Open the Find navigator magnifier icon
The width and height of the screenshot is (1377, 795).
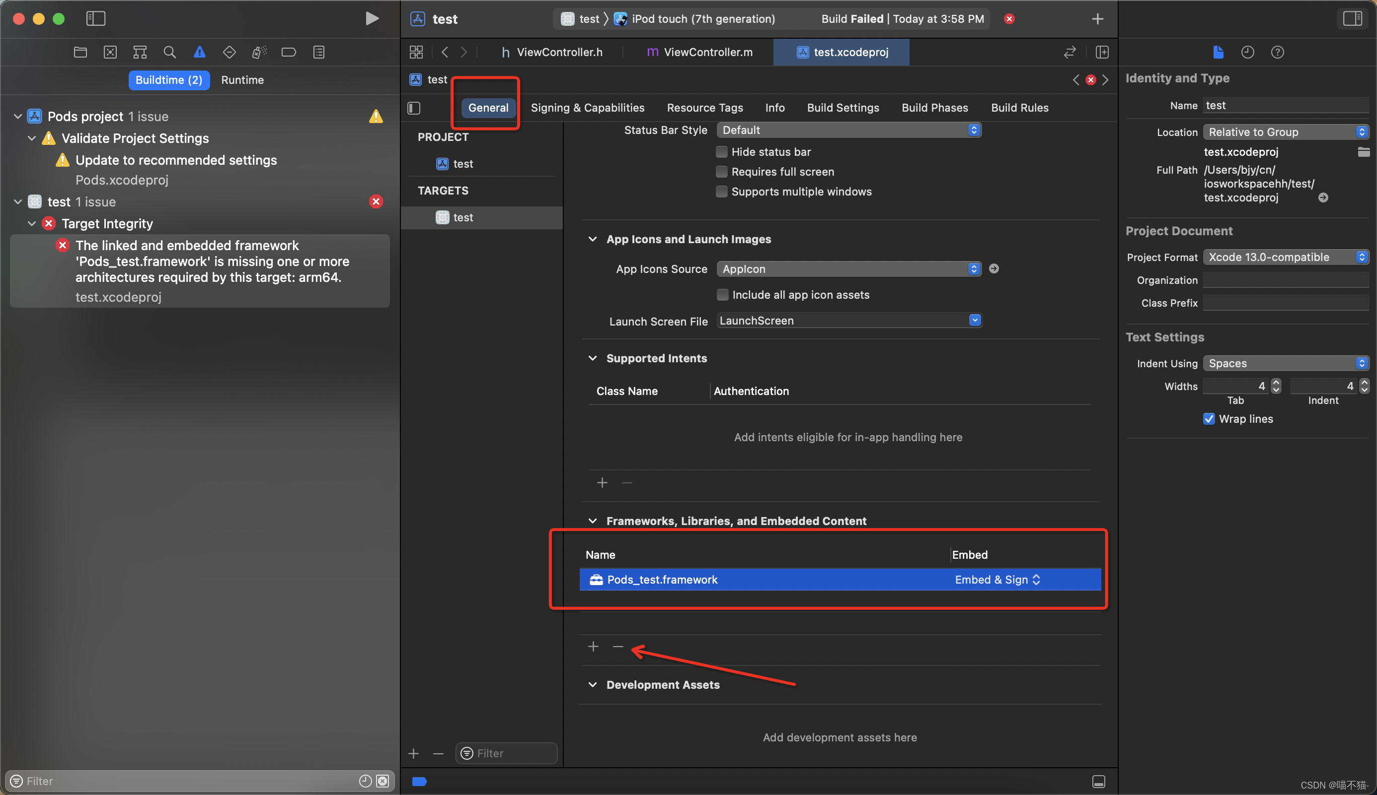point(169,53)
